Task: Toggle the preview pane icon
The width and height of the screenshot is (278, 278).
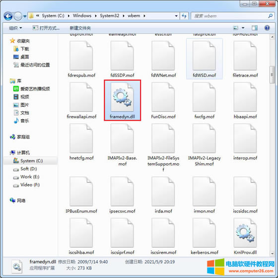Action: 254,28
